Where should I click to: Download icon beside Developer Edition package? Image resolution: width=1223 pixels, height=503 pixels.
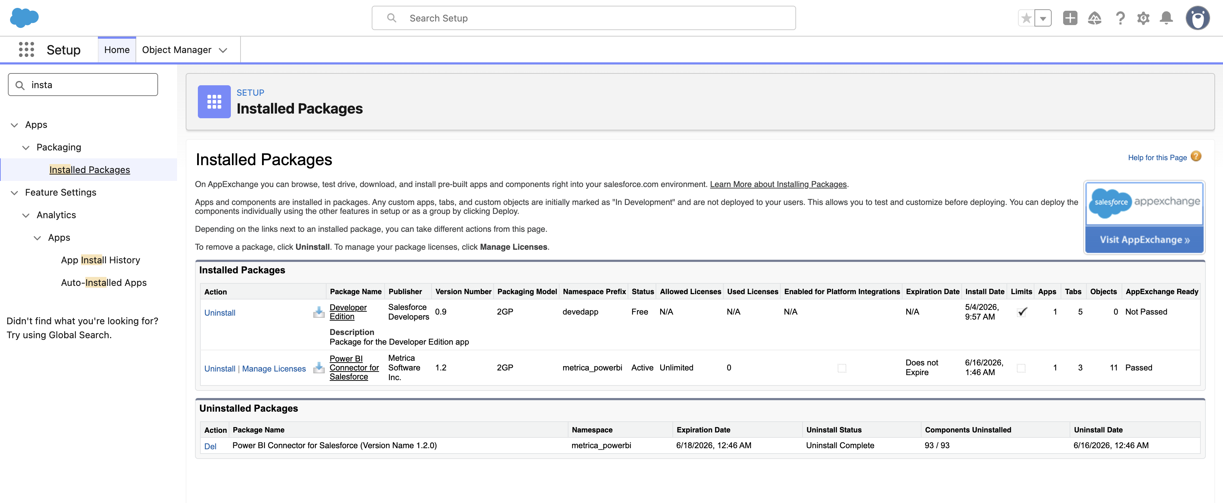pyautogui.click(x=319, y=312)
